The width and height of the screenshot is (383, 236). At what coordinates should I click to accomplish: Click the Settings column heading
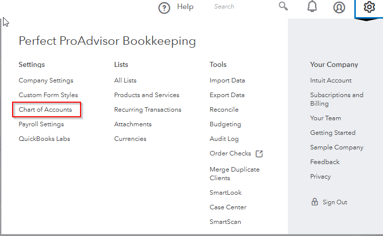32,65
